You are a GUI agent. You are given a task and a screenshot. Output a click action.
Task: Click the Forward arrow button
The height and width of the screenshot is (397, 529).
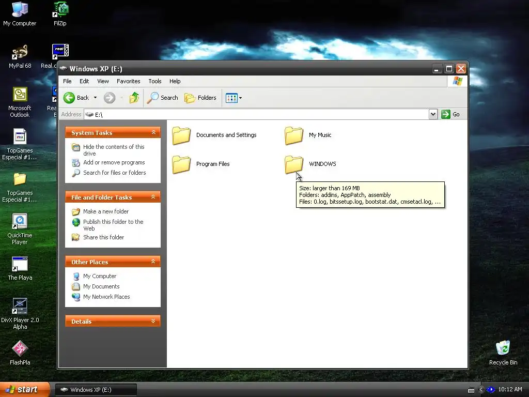[110, 98]
